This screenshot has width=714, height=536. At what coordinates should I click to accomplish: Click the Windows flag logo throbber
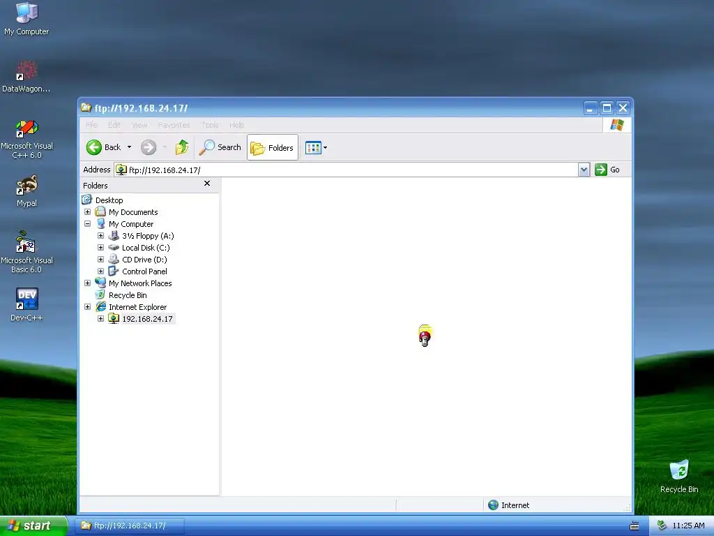pos(617,125)
